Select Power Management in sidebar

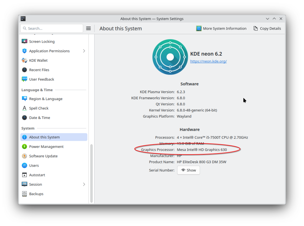pyautogui.click(x=54, y=147)
